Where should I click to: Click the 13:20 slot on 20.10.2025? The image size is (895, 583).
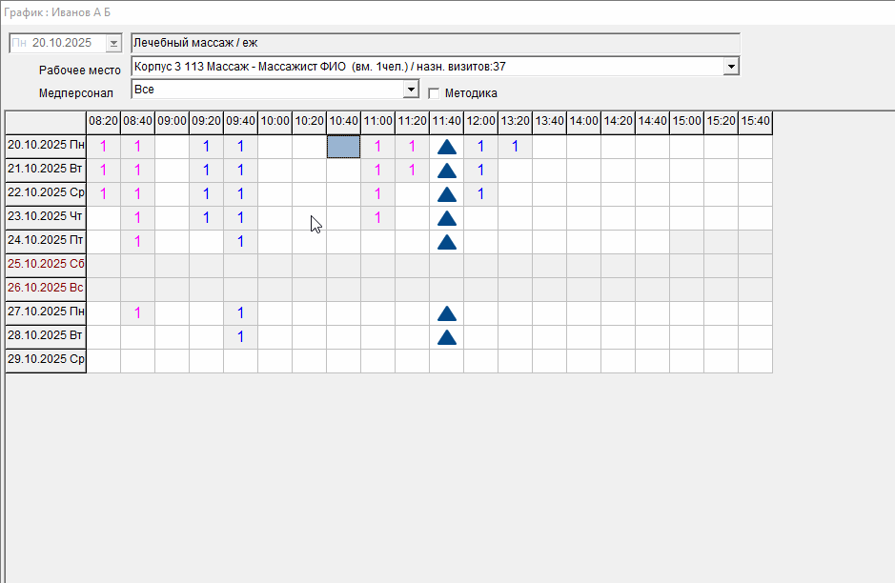tap(515, 147)
